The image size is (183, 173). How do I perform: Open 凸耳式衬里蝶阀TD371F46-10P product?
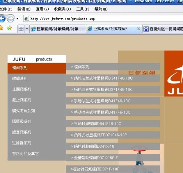click(113, 135)
